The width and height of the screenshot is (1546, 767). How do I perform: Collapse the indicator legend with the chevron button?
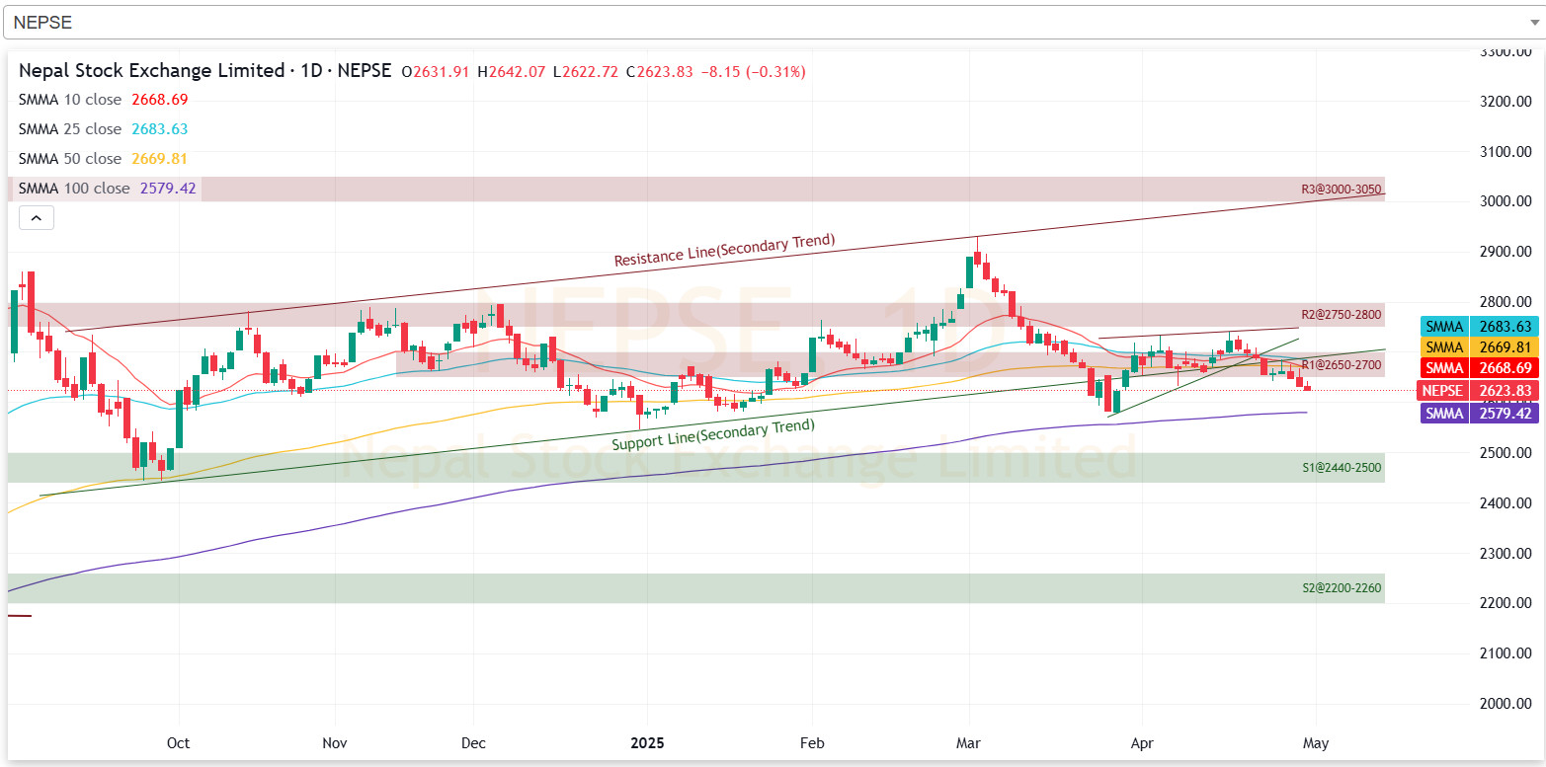[37, 218]
